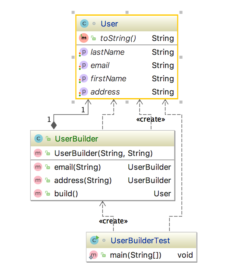Click the «create» label below UserBuilder
244x277 pixels.
click(x=113, y=221)
